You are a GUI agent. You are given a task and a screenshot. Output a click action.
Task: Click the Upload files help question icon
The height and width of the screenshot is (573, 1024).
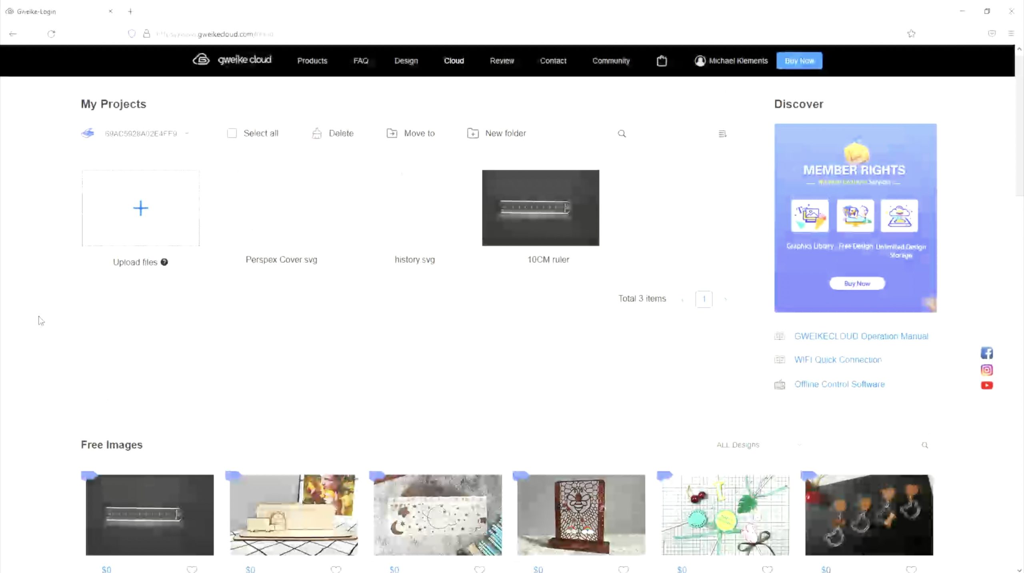click(164, 262)
